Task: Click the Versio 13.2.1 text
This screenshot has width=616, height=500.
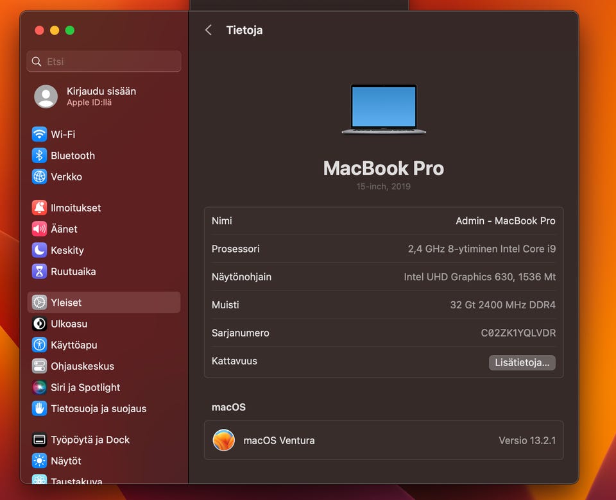Action: (527, 440)
